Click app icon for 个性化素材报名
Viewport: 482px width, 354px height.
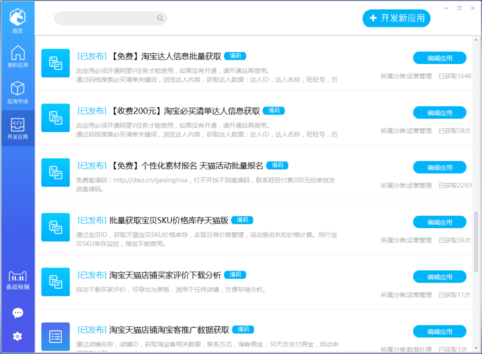(55, 173)
